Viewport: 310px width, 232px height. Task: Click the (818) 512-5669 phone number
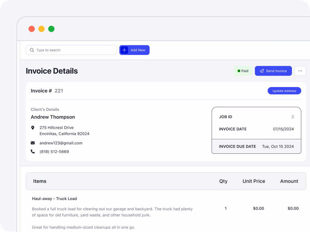[x=54, y=152]
